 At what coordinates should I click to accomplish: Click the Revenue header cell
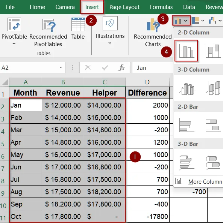63,93
